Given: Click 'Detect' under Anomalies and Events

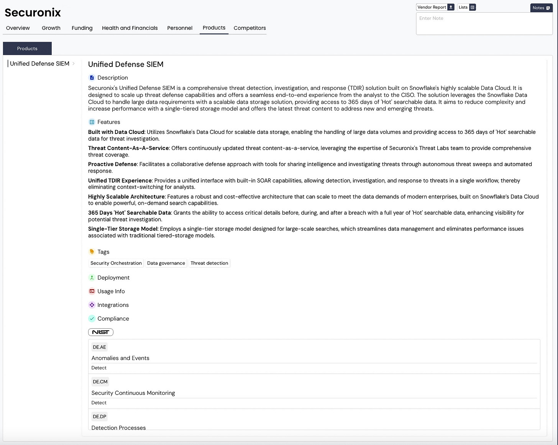Looking at the screenshot, I should click(99, 368).
